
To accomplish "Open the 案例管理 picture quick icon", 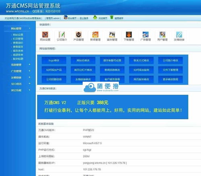I will tap(112, 35).
